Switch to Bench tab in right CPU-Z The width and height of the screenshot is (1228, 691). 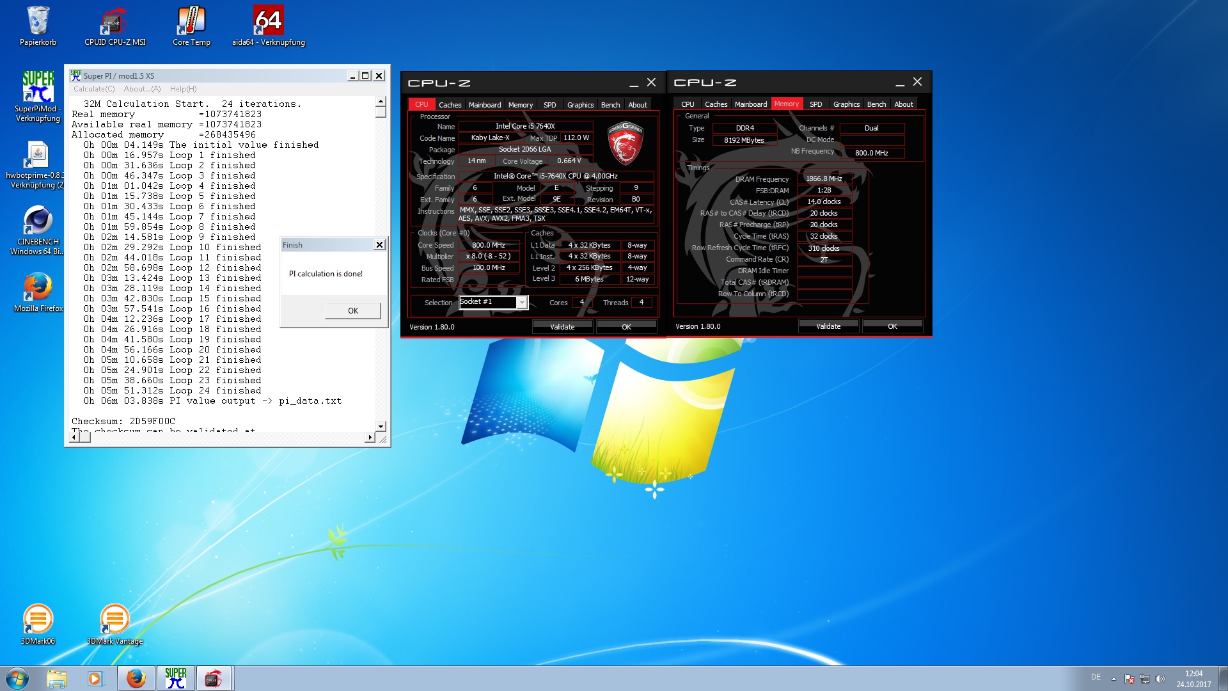click(x=876, y=104)
